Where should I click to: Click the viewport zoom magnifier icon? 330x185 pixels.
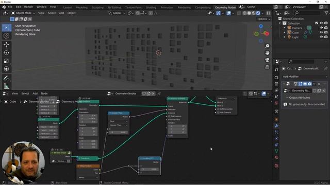pos(267,46)
